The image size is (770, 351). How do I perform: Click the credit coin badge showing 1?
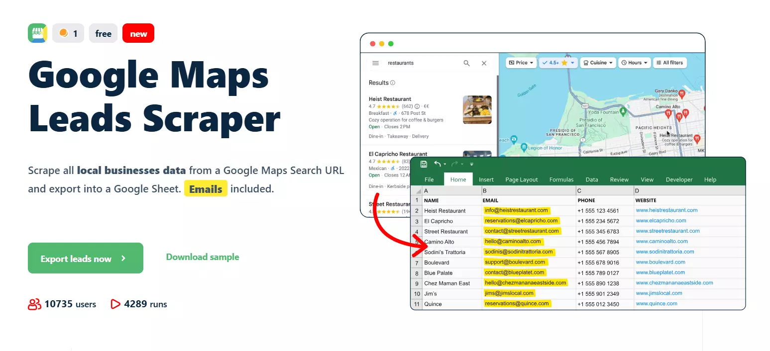coord(68,33)
